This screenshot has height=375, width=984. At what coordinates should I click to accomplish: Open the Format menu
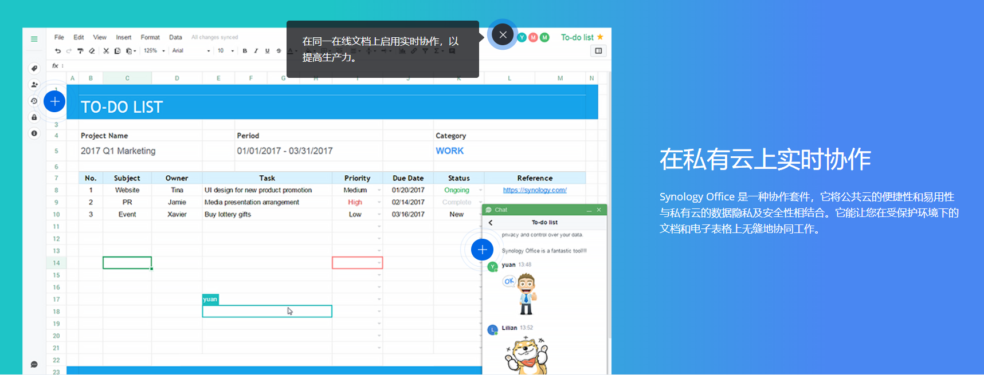(x=150, y=37)
